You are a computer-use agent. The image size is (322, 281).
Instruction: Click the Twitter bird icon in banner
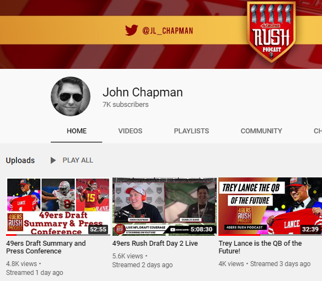131,30
